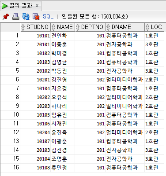Click the cell with STUDNO 10106
Viewport: 166px width, 176px height.
point(35,124)
